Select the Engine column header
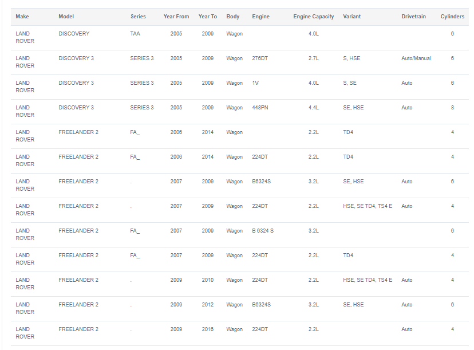The width and height of the screenshot is (474, 350). point(261,17)
